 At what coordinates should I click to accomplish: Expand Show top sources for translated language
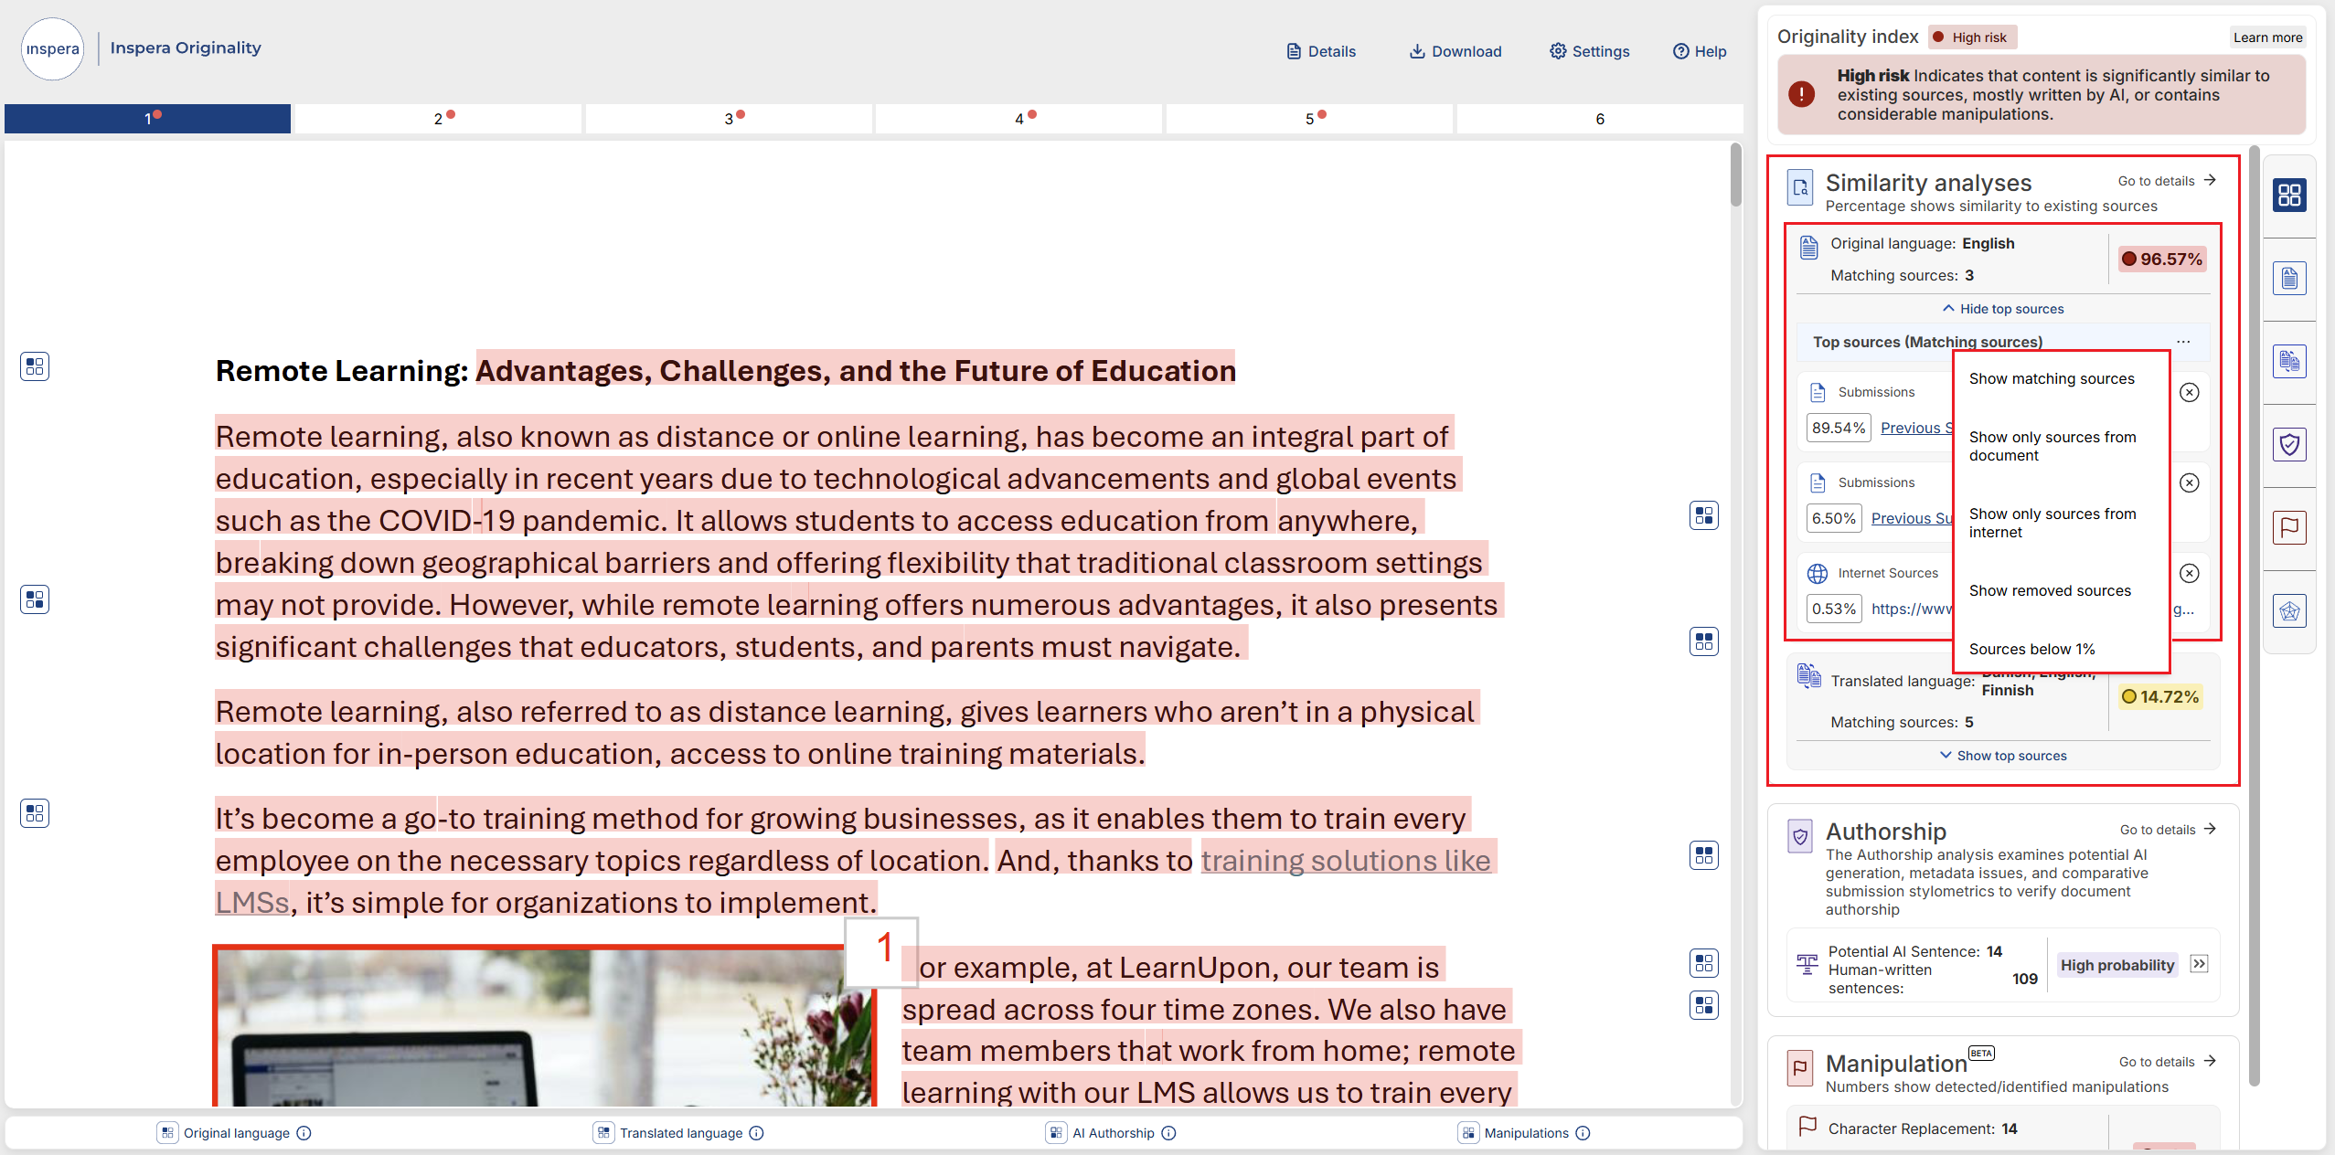tap(2003, 756)
